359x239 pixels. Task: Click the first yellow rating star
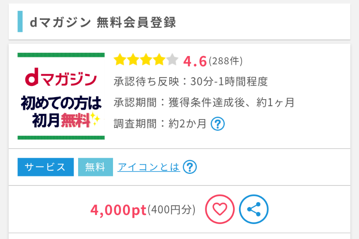coord(120,60)
